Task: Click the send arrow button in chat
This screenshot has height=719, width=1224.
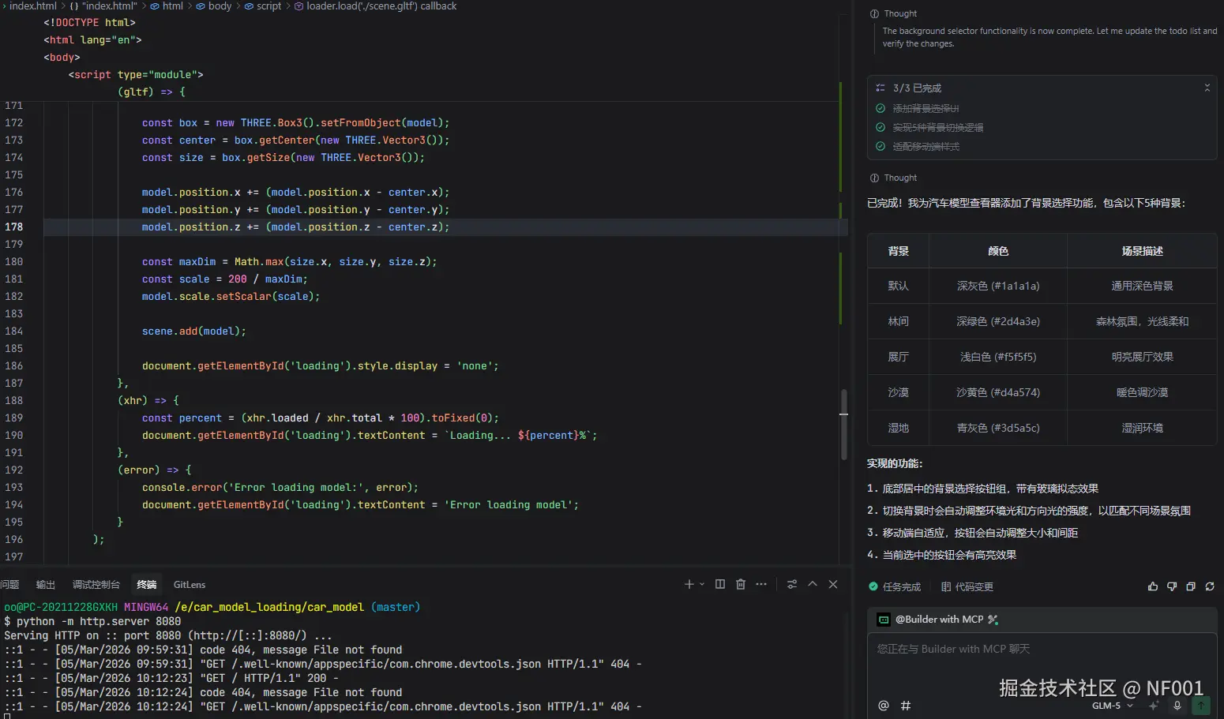Action: (1200, 706)
